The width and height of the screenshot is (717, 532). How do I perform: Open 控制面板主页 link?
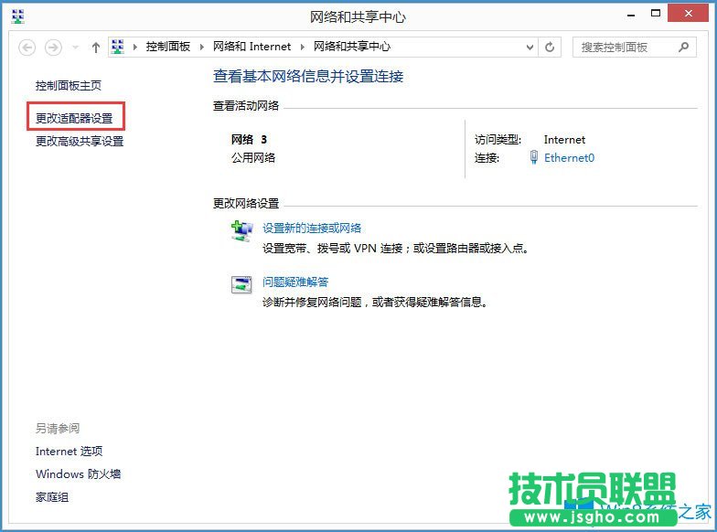(69, 86)
